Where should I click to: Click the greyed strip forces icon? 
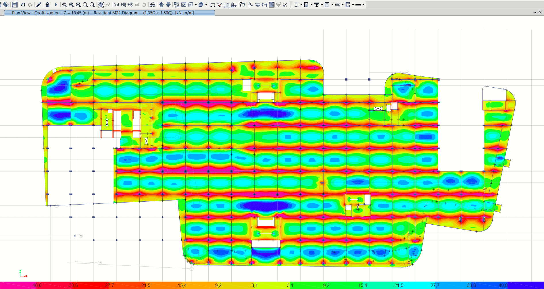[x=278, y=5]
